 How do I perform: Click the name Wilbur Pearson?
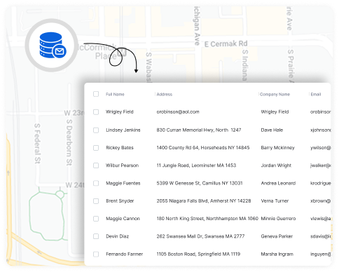pyautogui.click(x=122, y=165)
